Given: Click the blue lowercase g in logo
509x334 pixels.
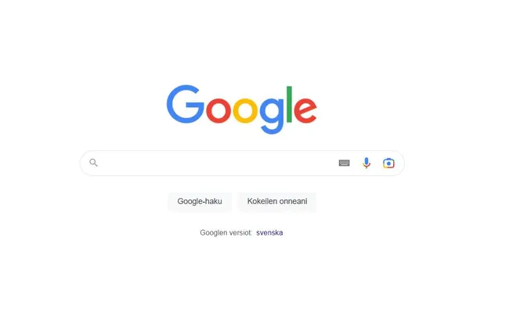Looking at the screenshot, I should [x=272, y=116].
